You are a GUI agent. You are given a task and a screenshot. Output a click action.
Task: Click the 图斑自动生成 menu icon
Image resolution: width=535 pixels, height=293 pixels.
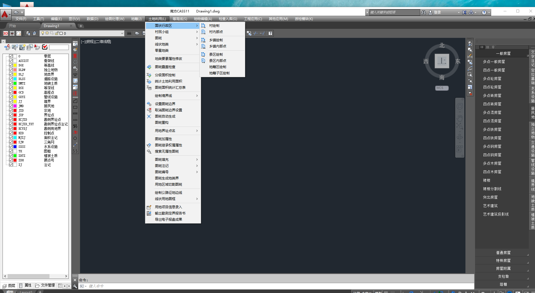(x=149, y=116)
